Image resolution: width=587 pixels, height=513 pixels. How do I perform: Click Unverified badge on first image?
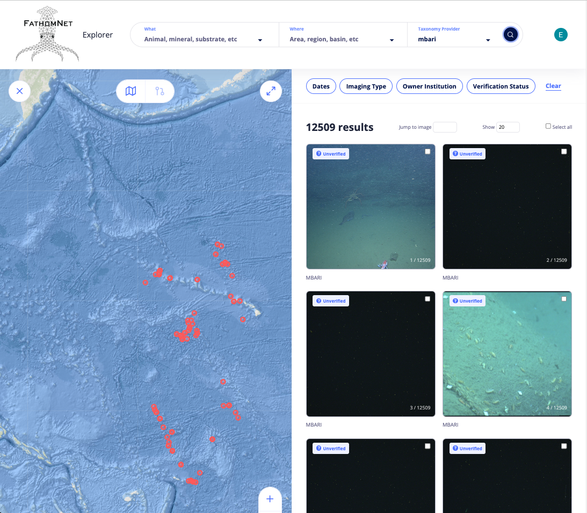331,154
